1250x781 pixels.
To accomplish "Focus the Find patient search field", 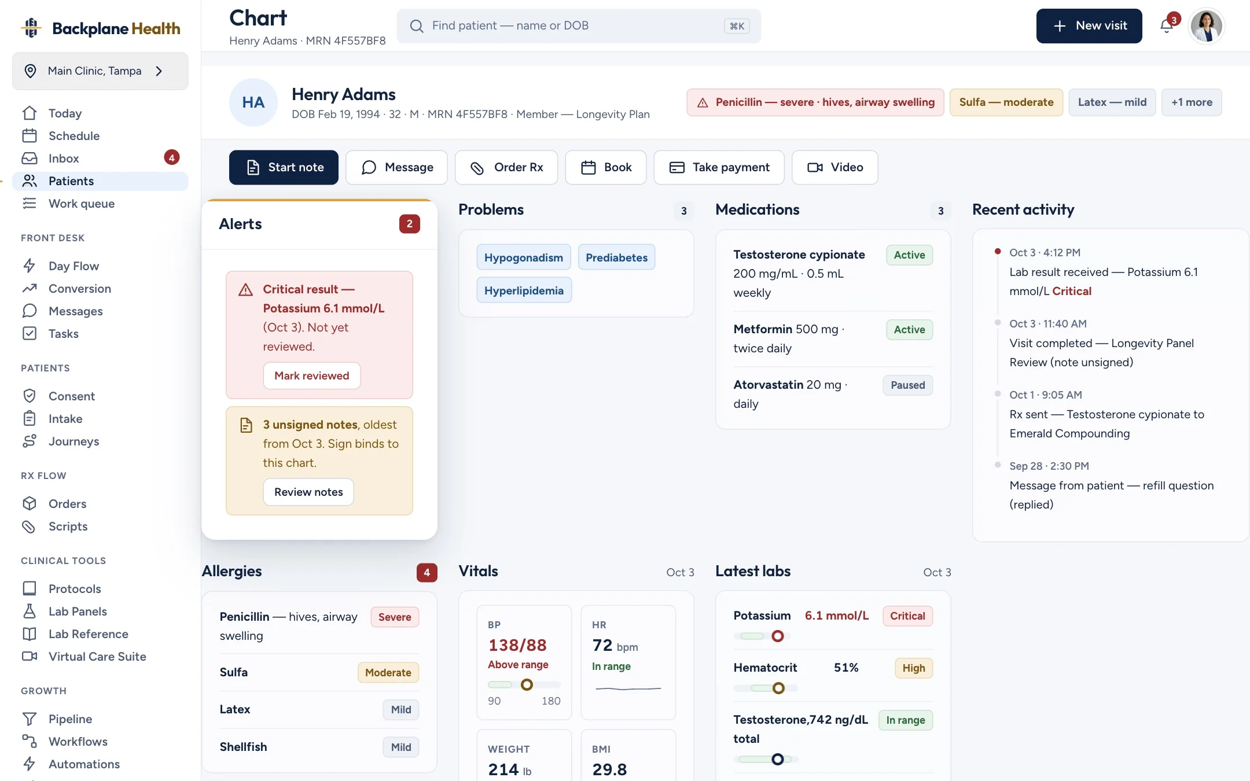I will (579, 26).
